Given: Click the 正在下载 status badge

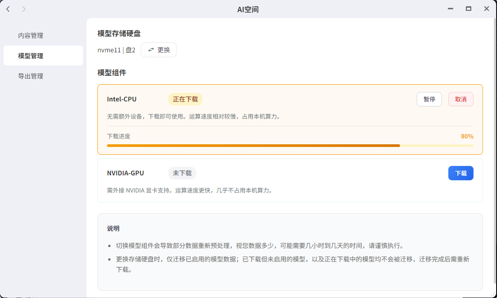Looking at the screenshot, I should pyautogui.click(x=185, y=100).
